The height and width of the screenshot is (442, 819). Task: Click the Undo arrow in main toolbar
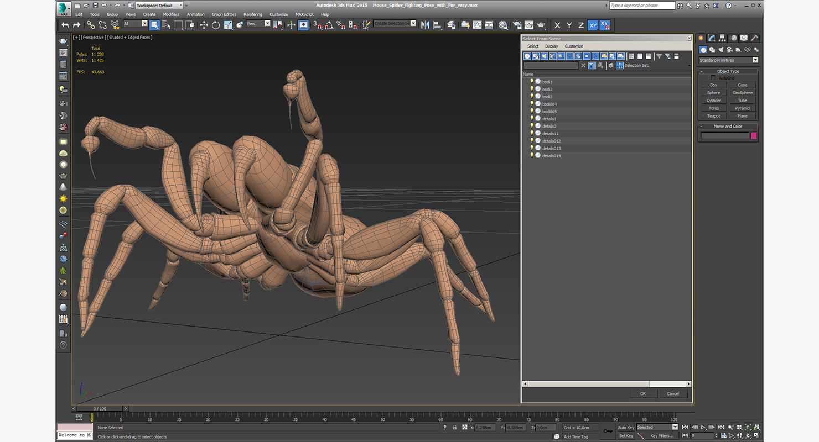(65, 25)
